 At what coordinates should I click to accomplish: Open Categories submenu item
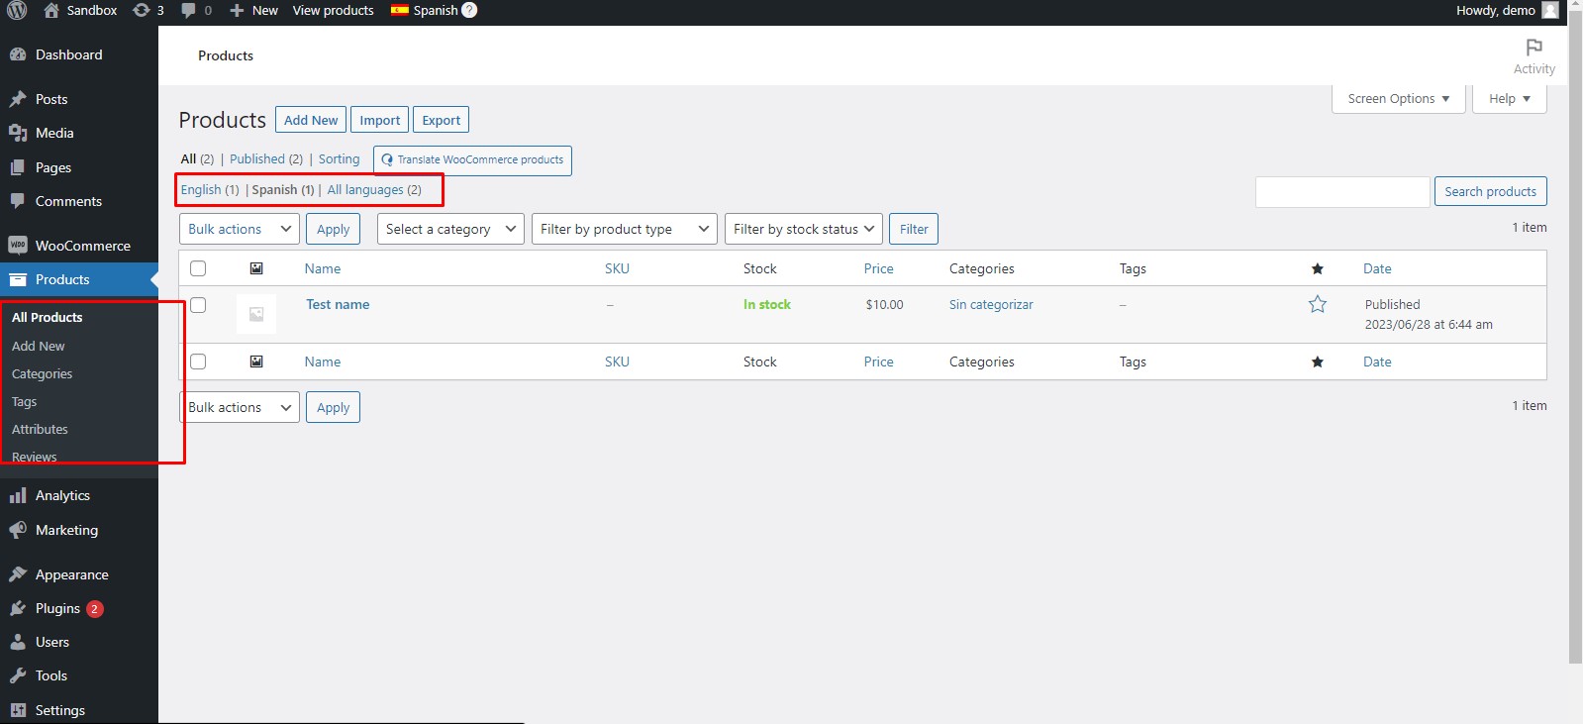43,373
